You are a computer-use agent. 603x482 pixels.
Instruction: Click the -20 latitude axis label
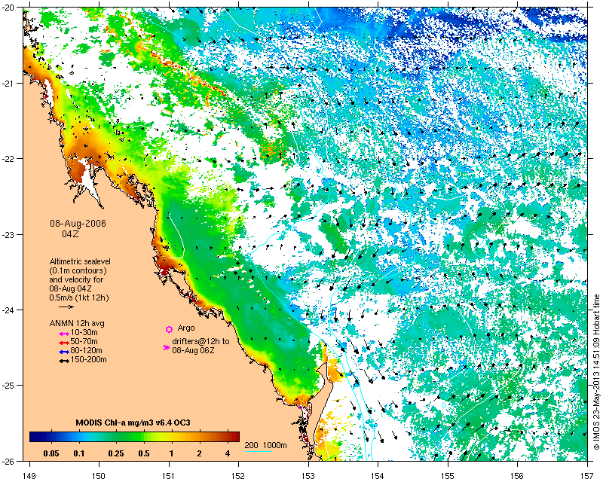[8, 8]
